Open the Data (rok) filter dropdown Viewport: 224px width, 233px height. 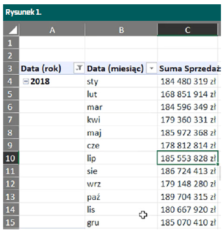coord(79,68)
